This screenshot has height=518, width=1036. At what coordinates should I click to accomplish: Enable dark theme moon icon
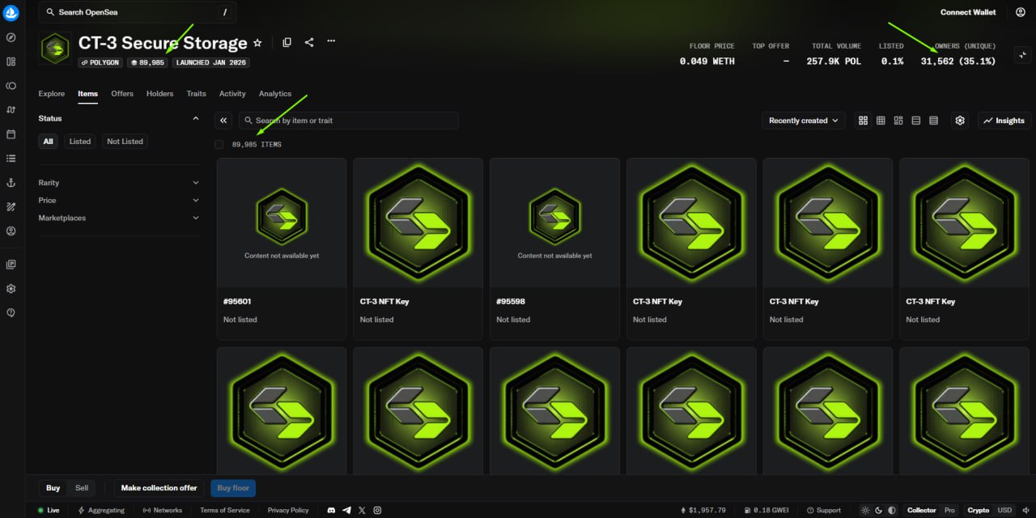point(878,511)
